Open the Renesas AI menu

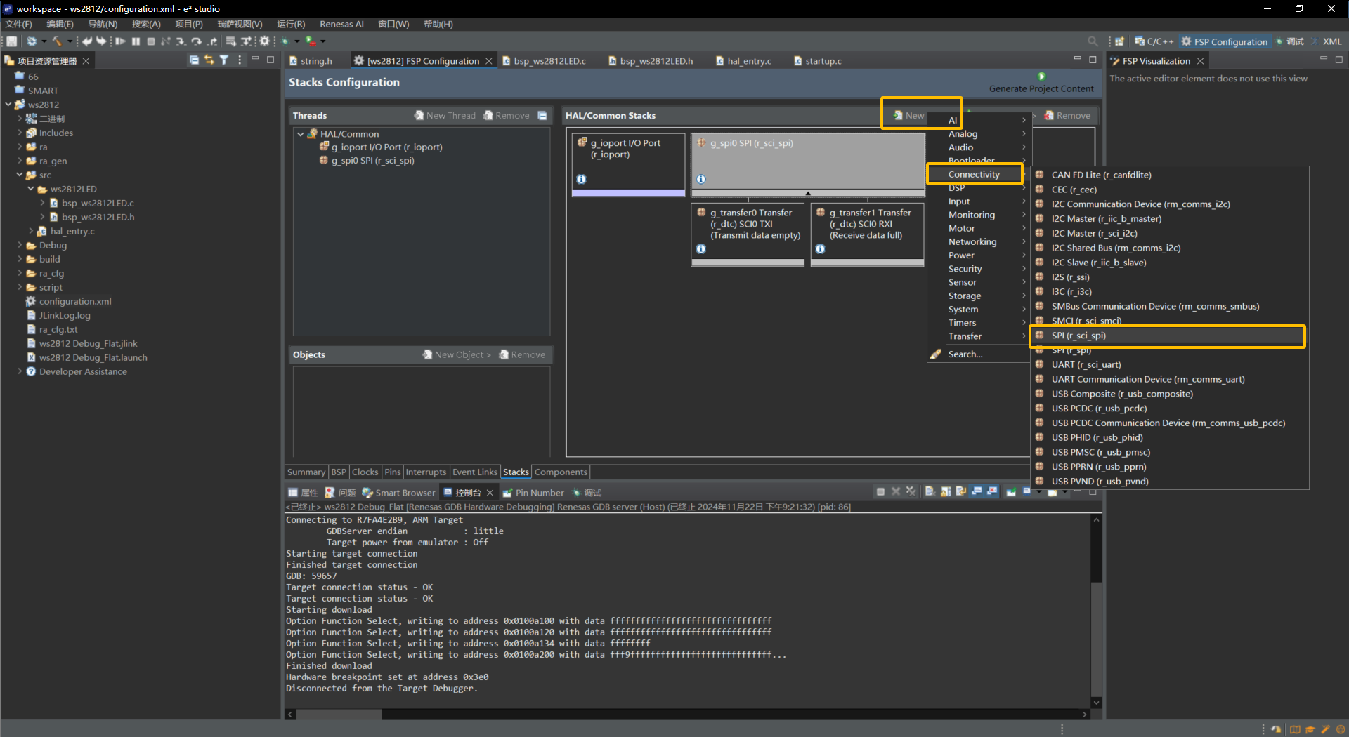341,24
